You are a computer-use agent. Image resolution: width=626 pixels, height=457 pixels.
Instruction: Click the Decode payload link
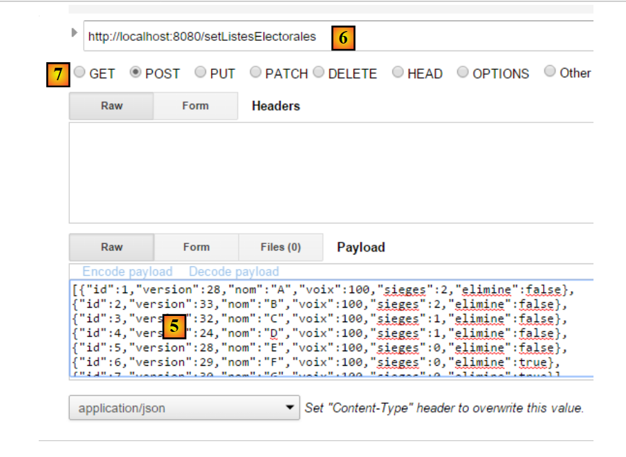tap(234, 272)
